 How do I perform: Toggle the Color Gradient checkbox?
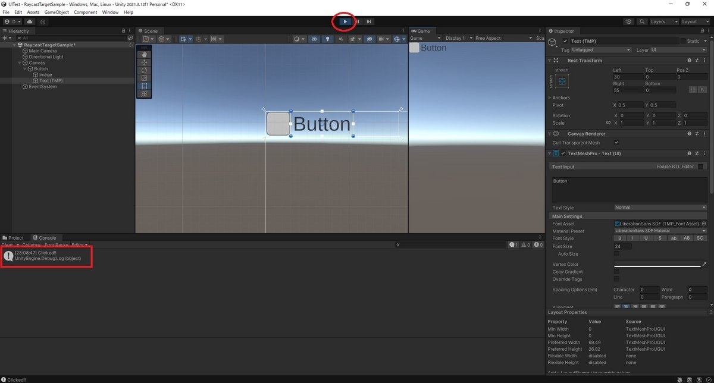(616, 272)
